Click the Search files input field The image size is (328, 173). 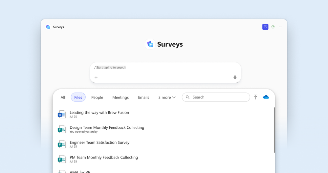click(x=216, y=97)
